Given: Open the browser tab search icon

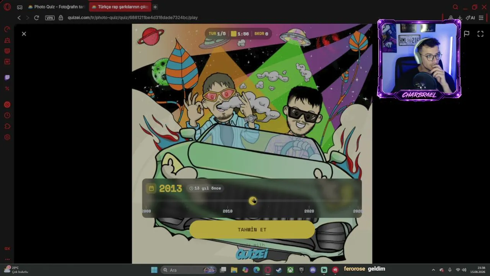Looking at the screenshot, I should tap(455, 7).
